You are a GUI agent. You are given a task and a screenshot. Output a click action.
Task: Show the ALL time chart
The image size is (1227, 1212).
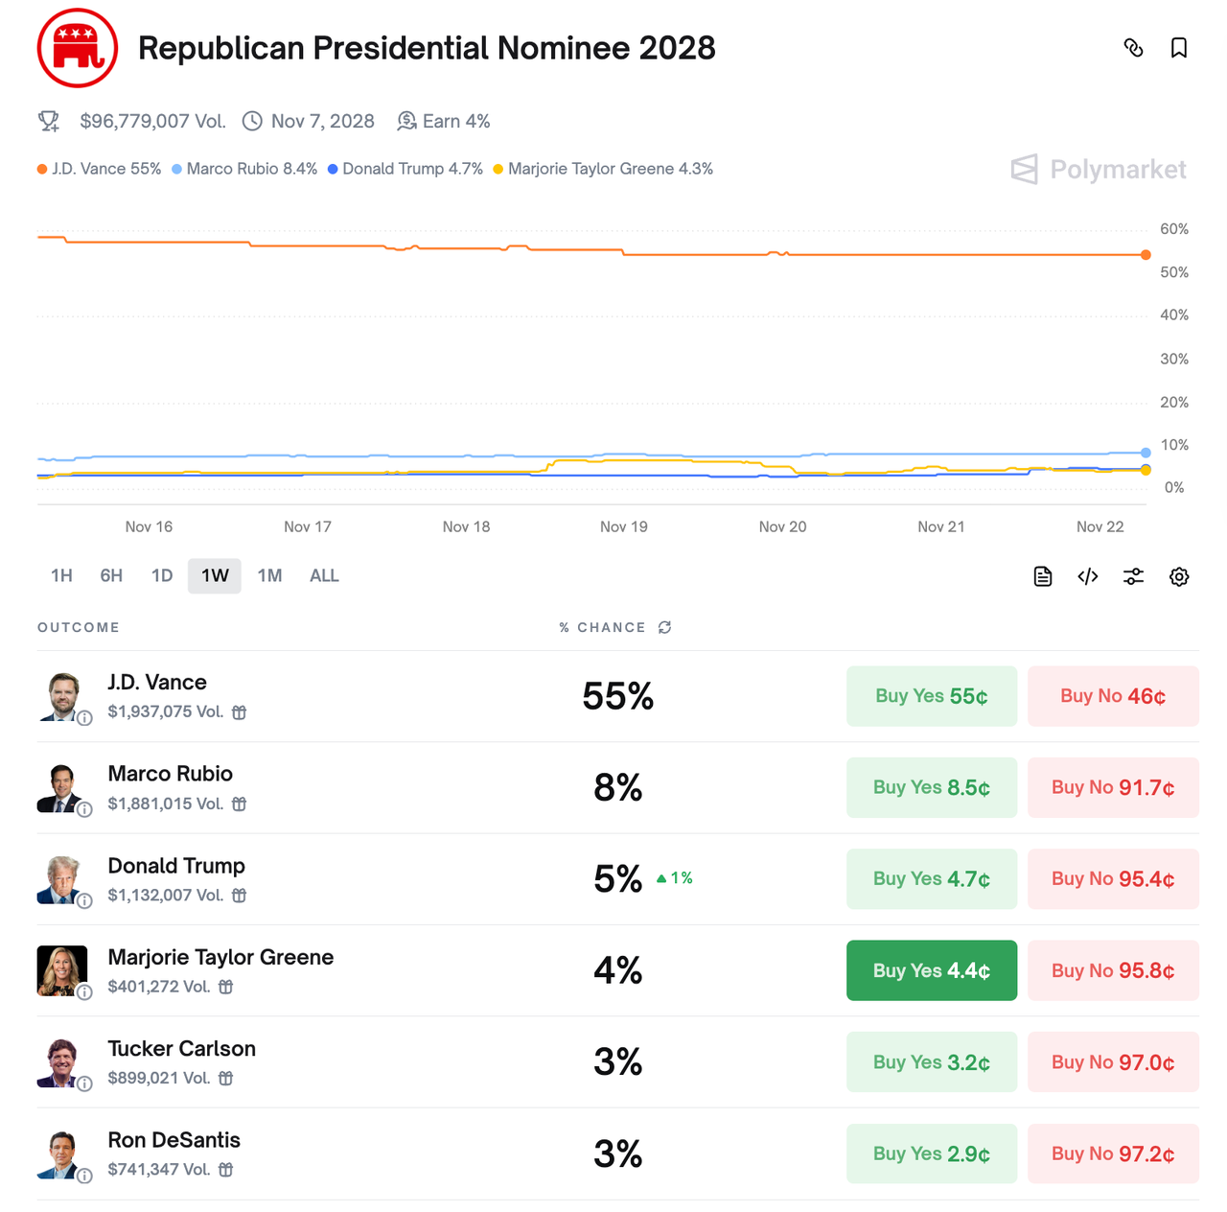(324, 575)
